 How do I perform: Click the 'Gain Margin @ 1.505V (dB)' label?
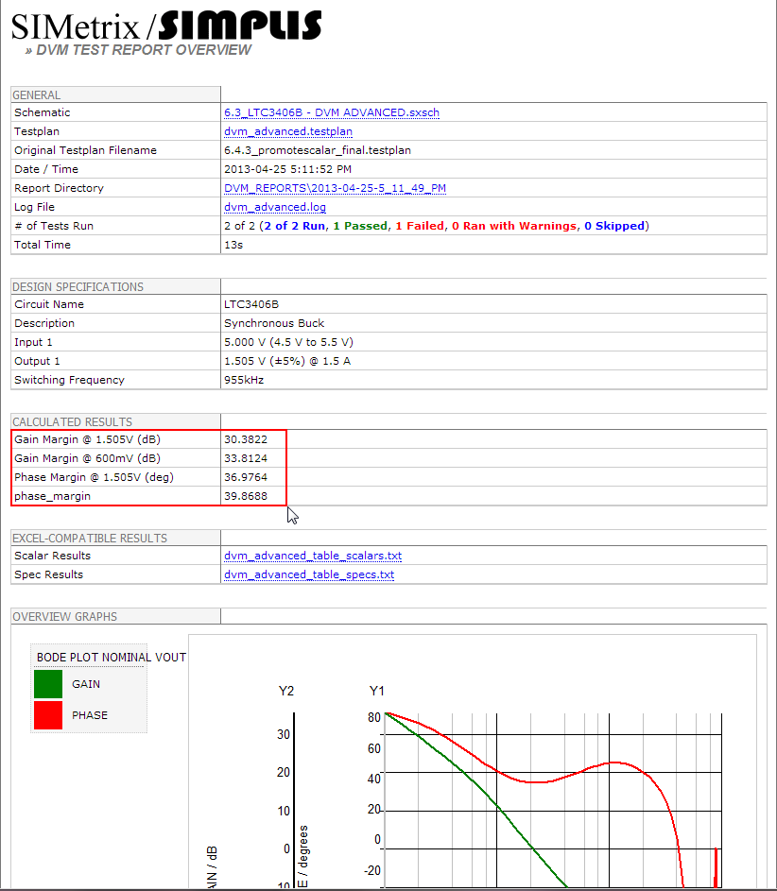pos(88,439)
